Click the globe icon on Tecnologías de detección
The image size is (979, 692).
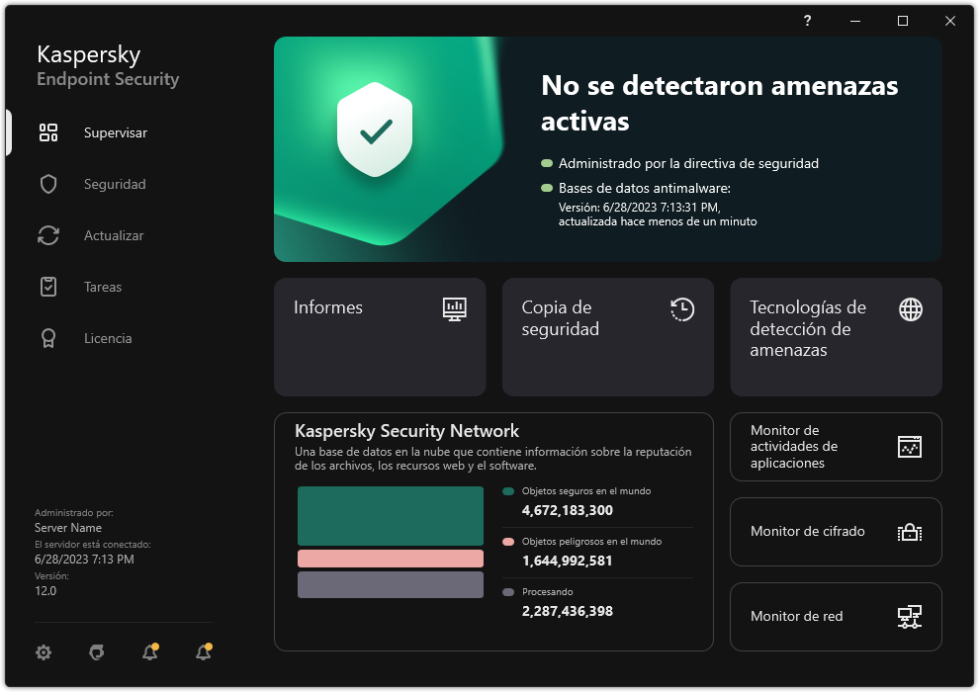point(909,308)
